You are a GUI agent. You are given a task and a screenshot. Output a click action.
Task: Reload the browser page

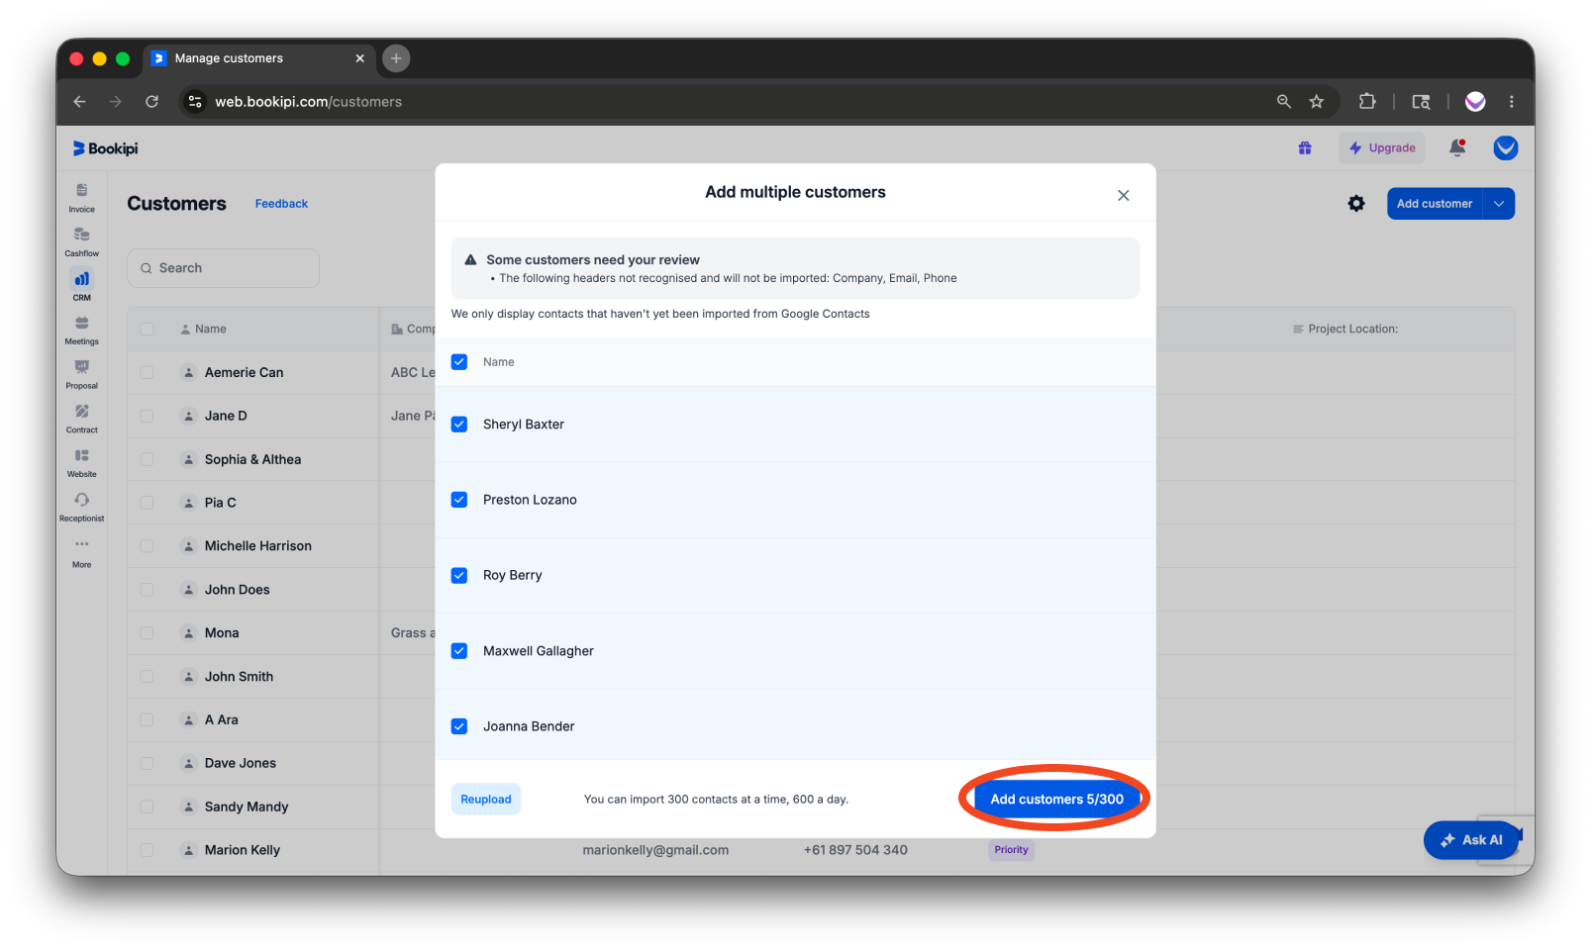pyautogui.click(x=151, y=101)
